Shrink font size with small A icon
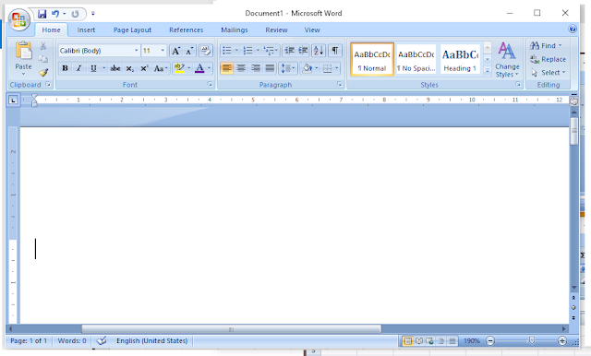This screenshot has width=591, height=356. pos(189,51)
